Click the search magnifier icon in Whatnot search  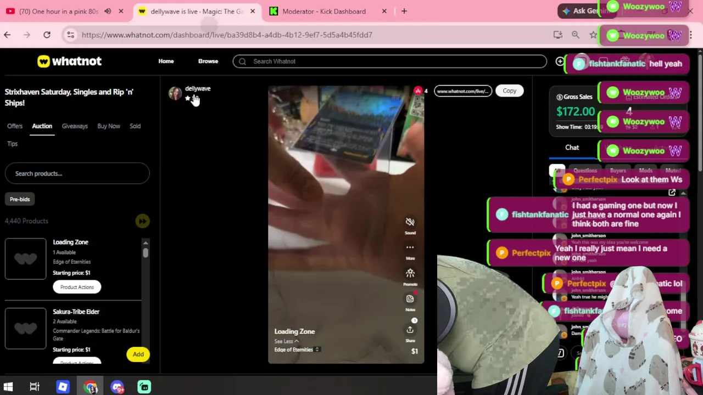point(242,61)
